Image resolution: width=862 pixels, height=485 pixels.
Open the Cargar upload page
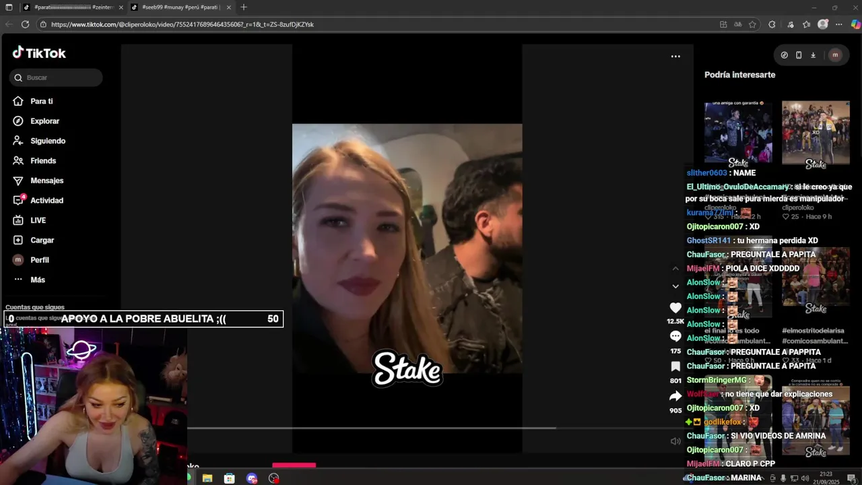point(42,240)
